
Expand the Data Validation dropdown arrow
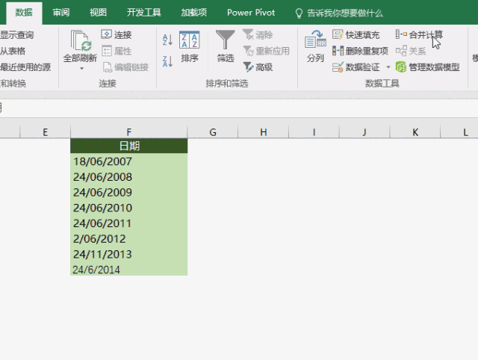point(388,67)
